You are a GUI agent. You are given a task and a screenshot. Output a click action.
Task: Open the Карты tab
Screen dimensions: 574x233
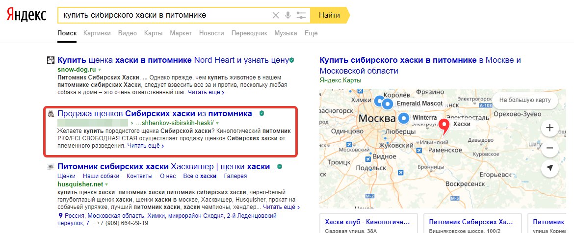(154, 33)
